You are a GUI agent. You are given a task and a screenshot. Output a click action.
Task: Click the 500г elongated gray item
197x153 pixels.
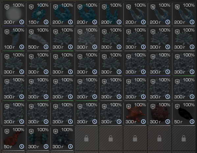tap(38, 39)
